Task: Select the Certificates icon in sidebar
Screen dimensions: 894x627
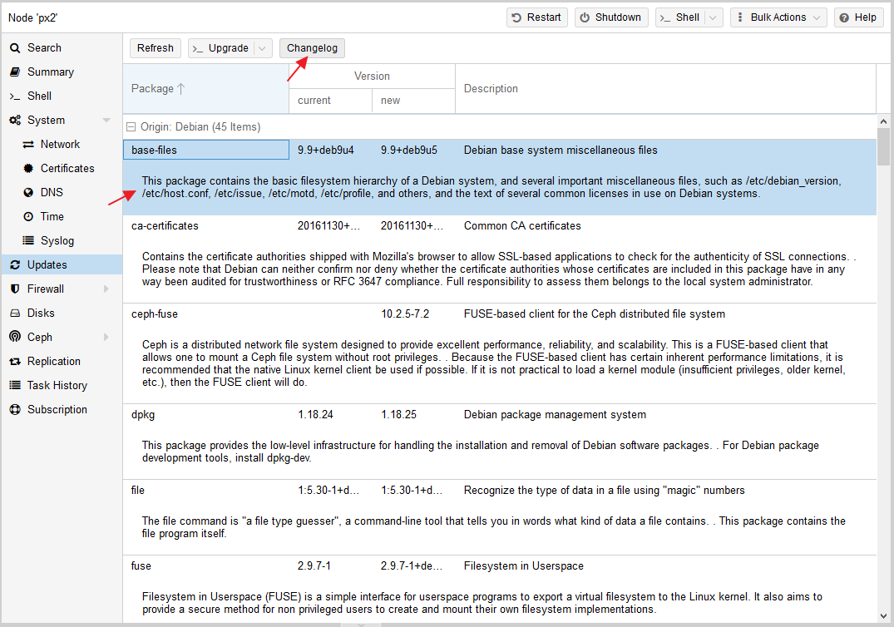Action: click(28, 169)
